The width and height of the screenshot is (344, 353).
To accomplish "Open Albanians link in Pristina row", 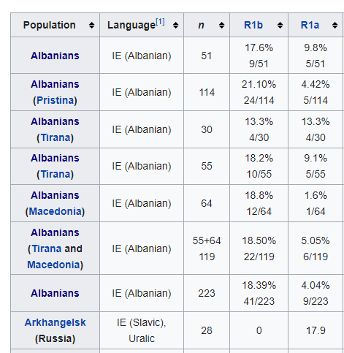I will coord(55,84).
